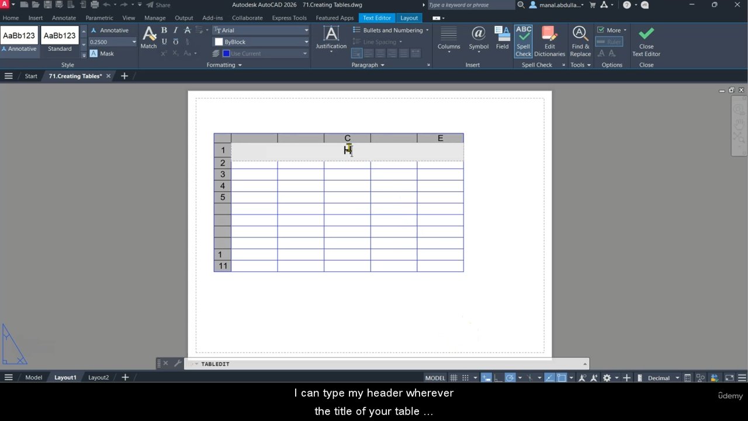
Task: Toggle Spell Check on or off
Action: coord(523,41)
